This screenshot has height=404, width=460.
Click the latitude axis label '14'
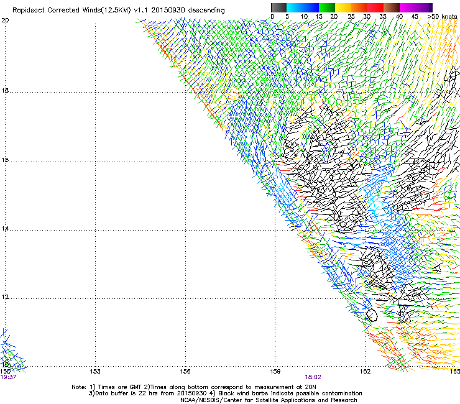(5, 229)
